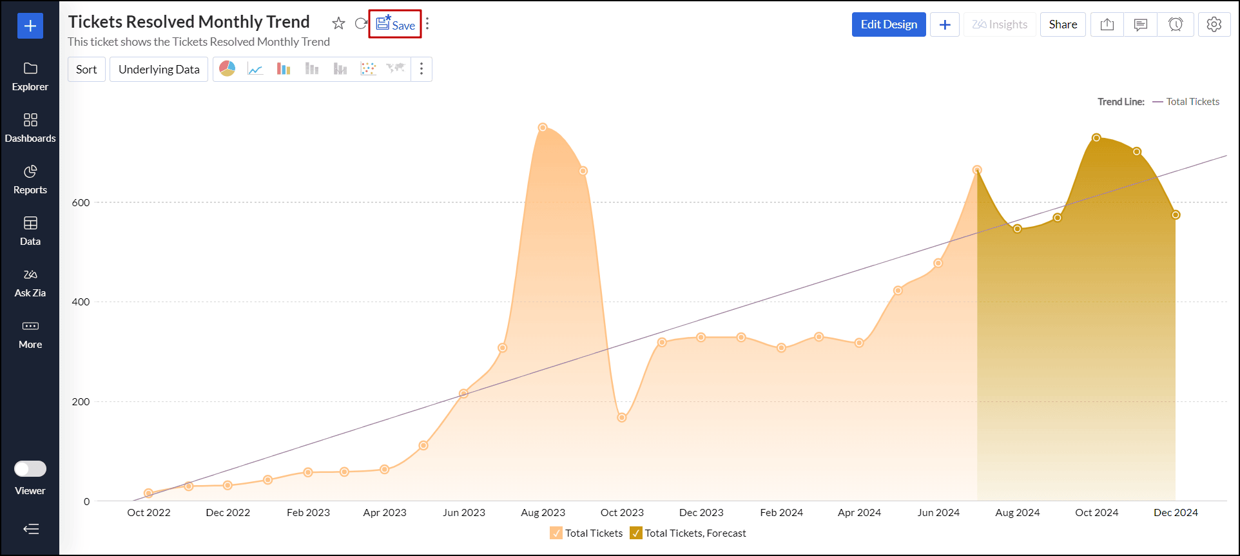Switch to line chart type icon
The height and width of the screenshot is (556, 1240).
255,69
